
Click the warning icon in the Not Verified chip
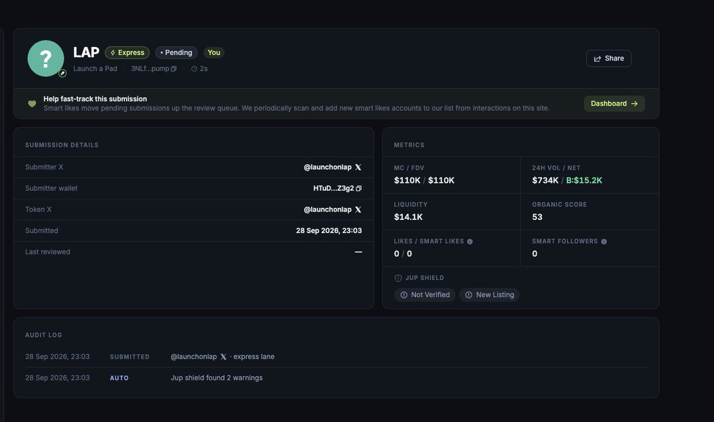coord(404,295)
